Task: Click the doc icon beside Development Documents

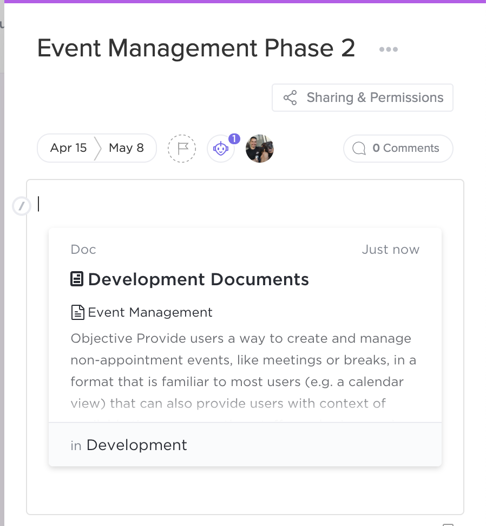Action: tap(77, 279)
